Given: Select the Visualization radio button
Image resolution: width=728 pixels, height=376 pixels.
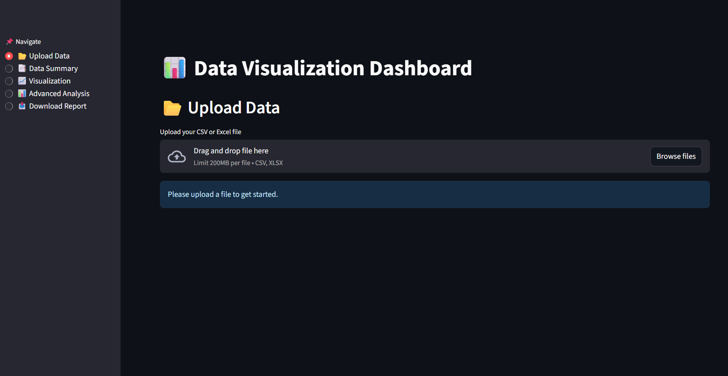Looking at the screenshot, I should pyautogui.click(x=9, y=81).
